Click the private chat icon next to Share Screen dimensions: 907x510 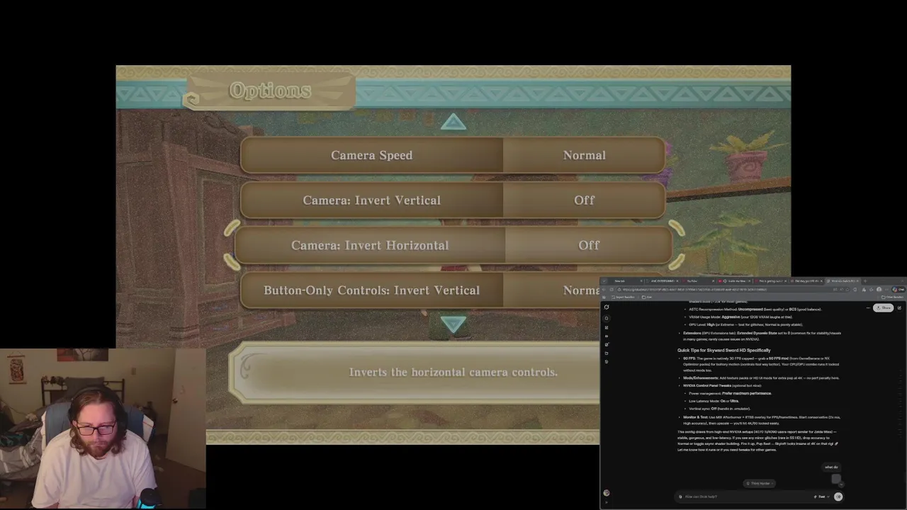899,307
